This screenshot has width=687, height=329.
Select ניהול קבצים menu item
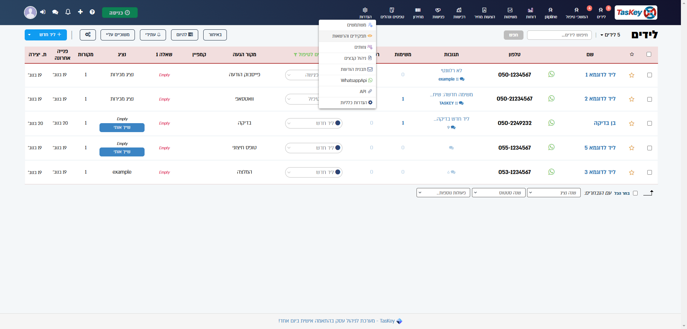pos(347,58)
